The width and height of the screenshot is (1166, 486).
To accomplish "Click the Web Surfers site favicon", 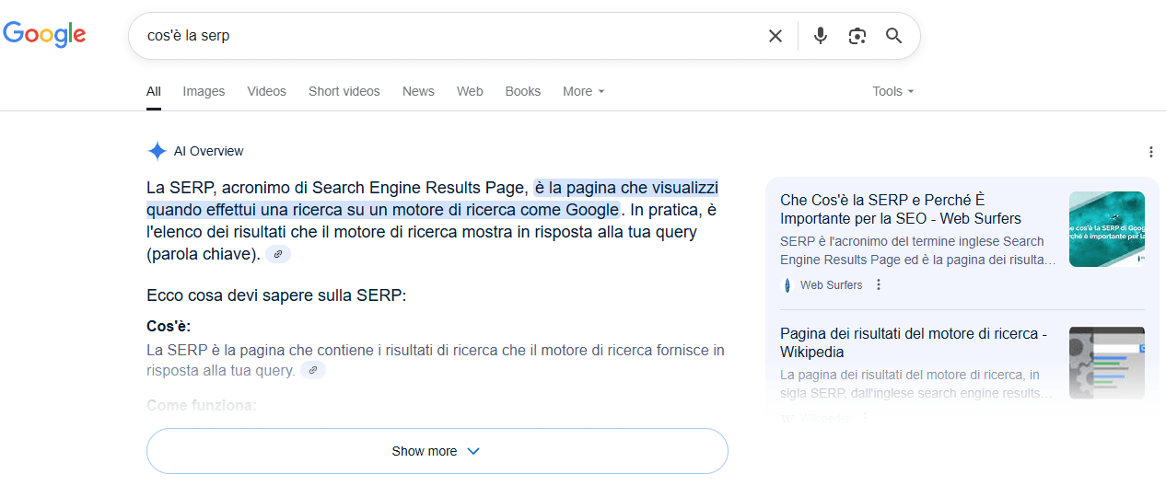I will point(787,285).
